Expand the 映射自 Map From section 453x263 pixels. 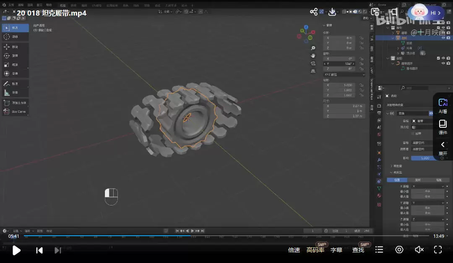click(396, 166)
